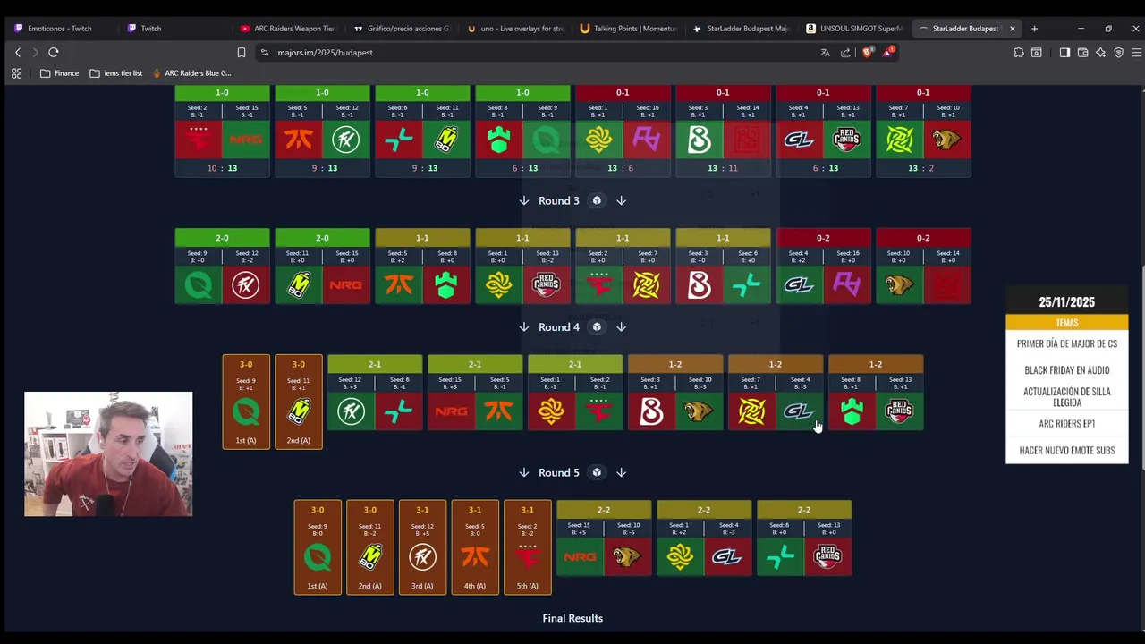The image size is (1145, 644).
Task: Open the browser main menu
Action: pos(1137,53)
